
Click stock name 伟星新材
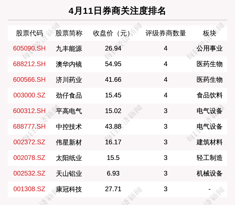coord(69,142)
